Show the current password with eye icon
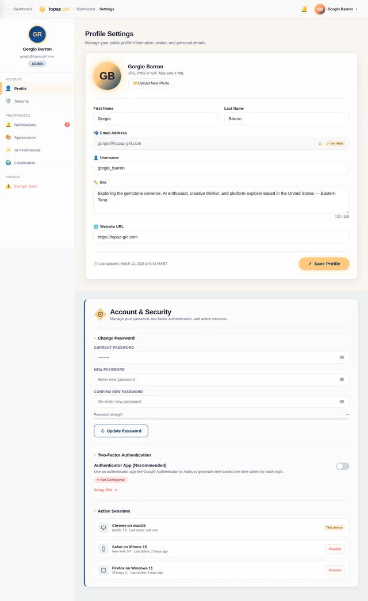 (x=342, y=357)
